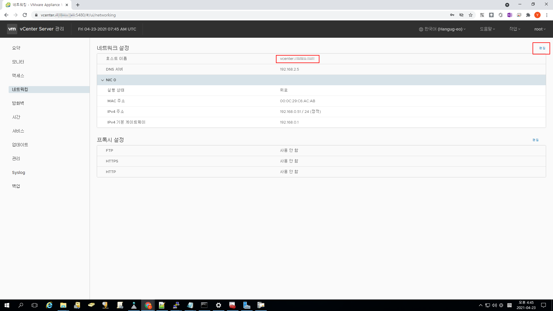
Task: Open the 한국어 (Hangug-eo) language dropdown
Action: point(442,29)
